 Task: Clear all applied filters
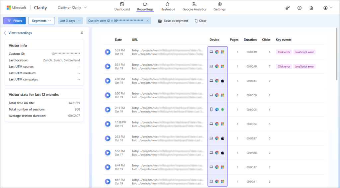click(x=200, y=21)
